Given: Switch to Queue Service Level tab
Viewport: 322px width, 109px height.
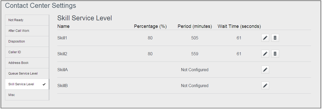Looking at the screenshot, I should coord(27,74).
